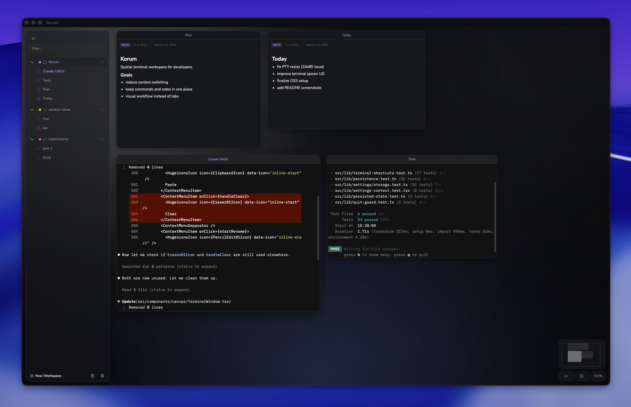Click the NOTE badge in the Plan window

(125, 45)
